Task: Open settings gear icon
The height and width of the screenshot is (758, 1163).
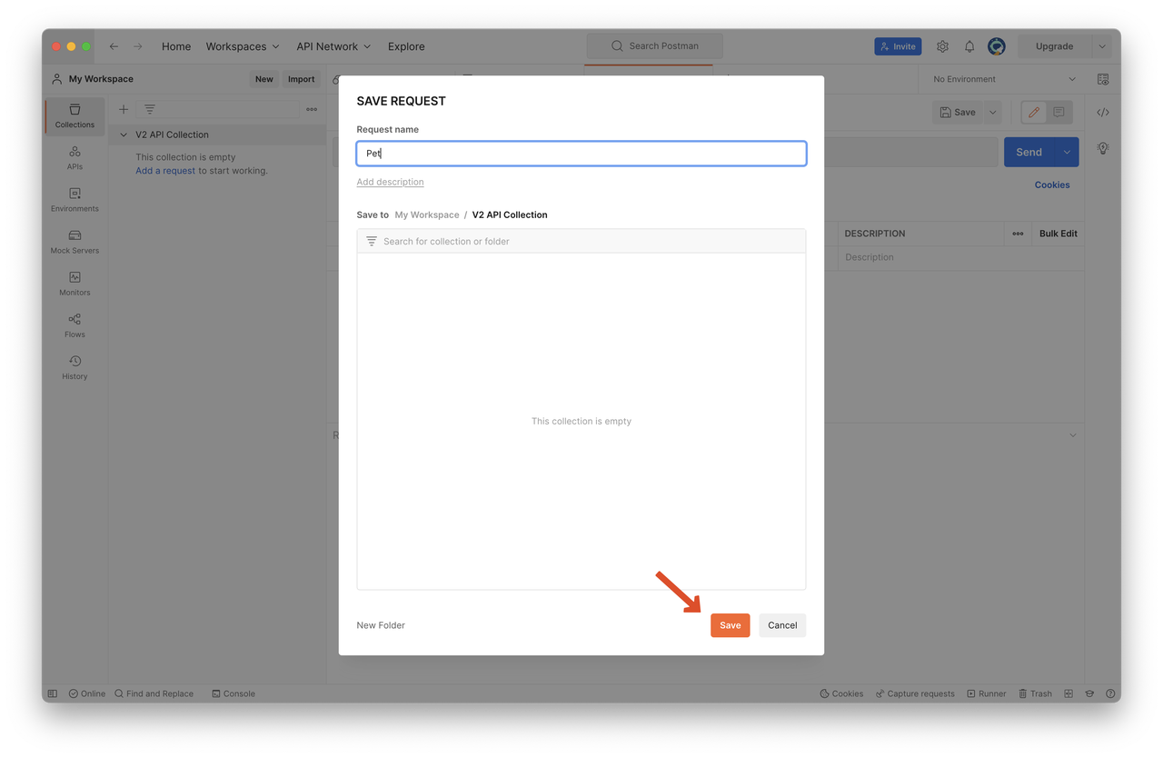Action: tap(942, 46)
